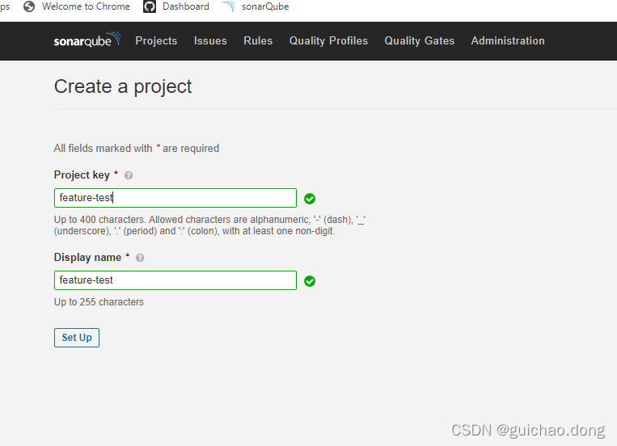This screenshot has height=446, width=617.
Task: Click the 'Up to 255 characters' hint
Action: 99,302
